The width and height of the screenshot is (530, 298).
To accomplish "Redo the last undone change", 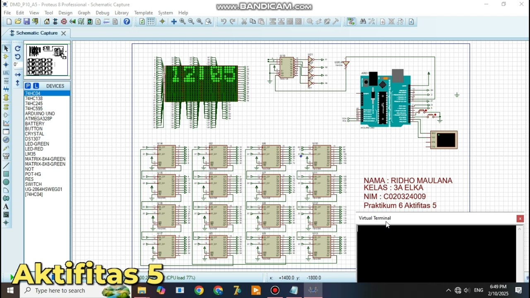I will coord(232,22).
